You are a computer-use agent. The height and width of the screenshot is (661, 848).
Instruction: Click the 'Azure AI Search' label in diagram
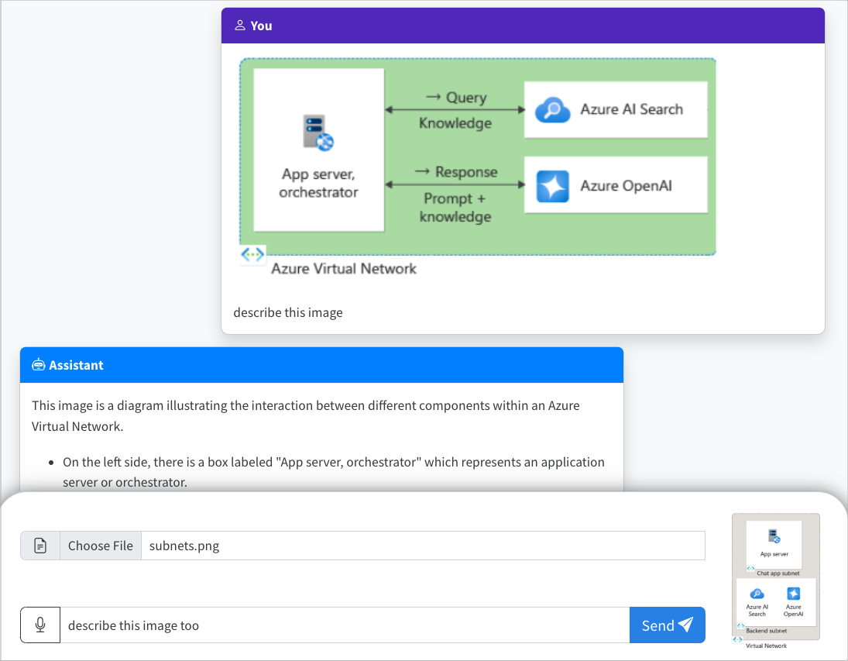tap(632, 109)
